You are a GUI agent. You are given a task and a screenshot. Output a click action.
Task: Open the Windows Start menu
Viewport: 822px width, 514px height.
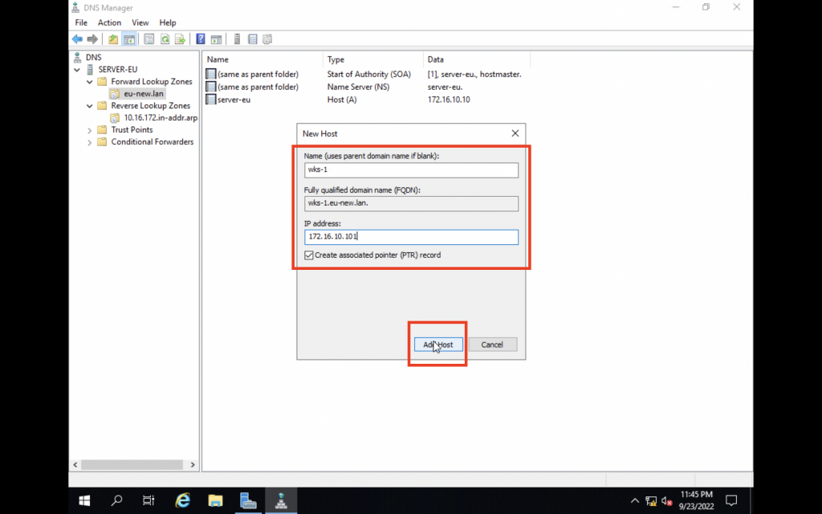coord(83,500)
